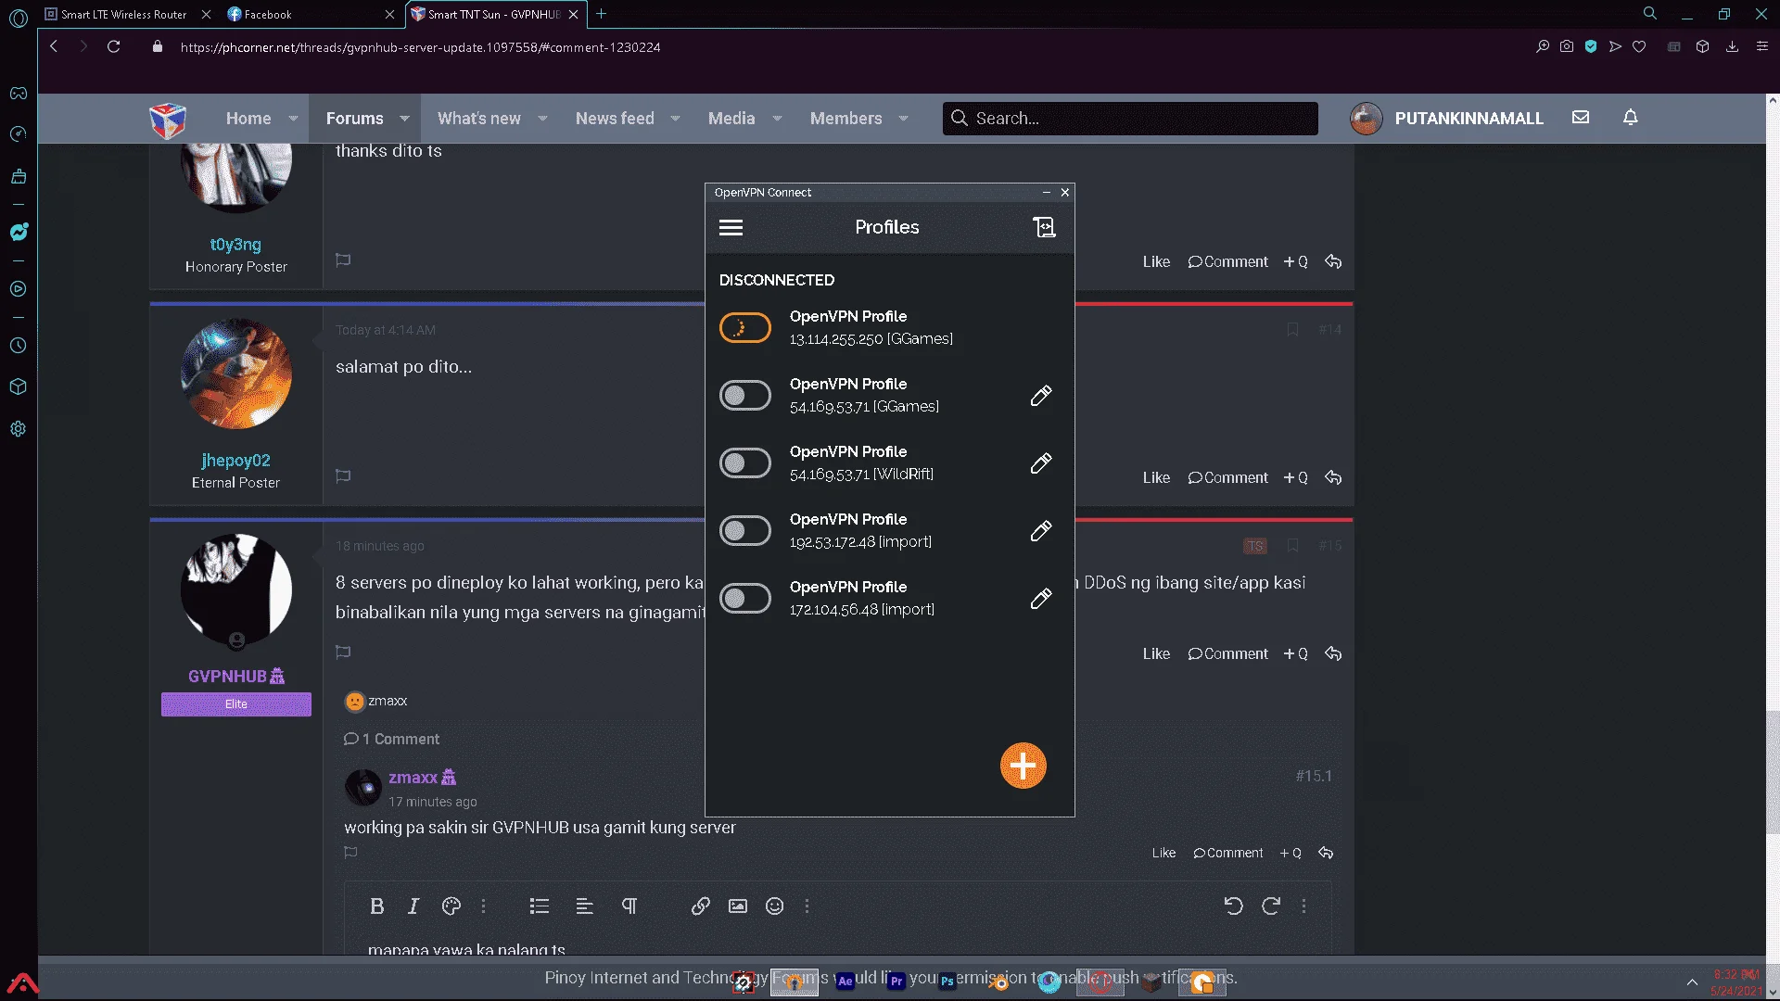Reply to jhepoy02's post arrow icon
Viewport: 1780px width, 1001px height.
tap(1333, 477)
